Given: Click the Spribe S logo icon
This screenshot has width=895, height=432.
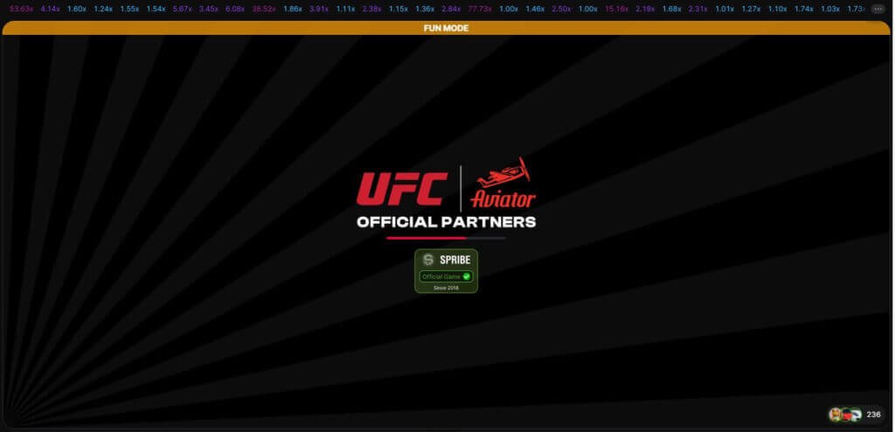Looking at the screenshot, I should 428,260.
